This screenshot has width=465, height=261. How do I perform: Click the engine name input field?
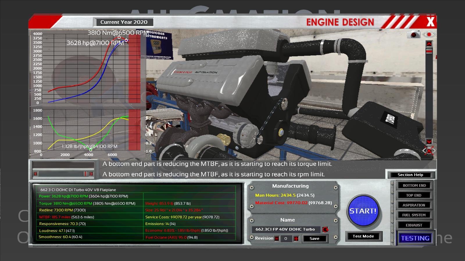pyautogui.click(x=286, y=229)
